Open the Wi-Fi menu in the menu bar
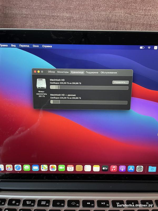Screen dimensions: 158x211 [x=149, y=47]
